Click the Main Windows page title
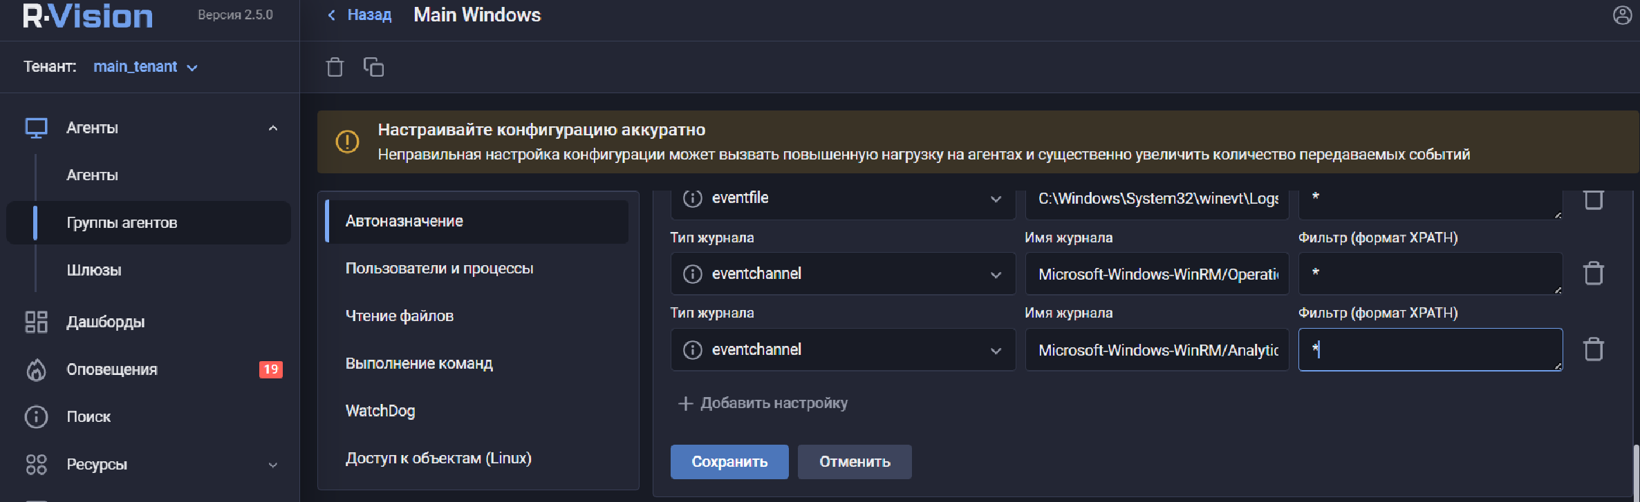Image resolution: width=1640 pixels, height=502 pixels. [x=477, y=15]
